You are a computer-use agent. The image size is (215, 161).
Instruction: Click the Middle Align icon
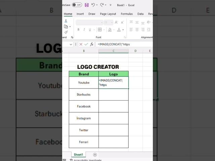(x=137, y=22)
